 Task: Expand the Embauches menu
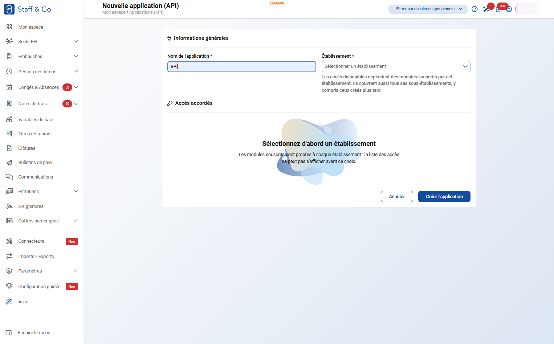76,56
